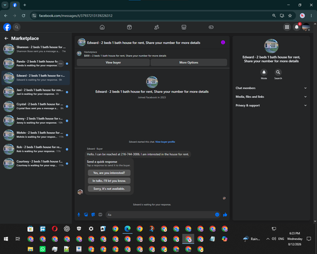Open a new browser tab
Image resolution: width=317 pixels, height=254 pixels.
[x=25, y=5]
